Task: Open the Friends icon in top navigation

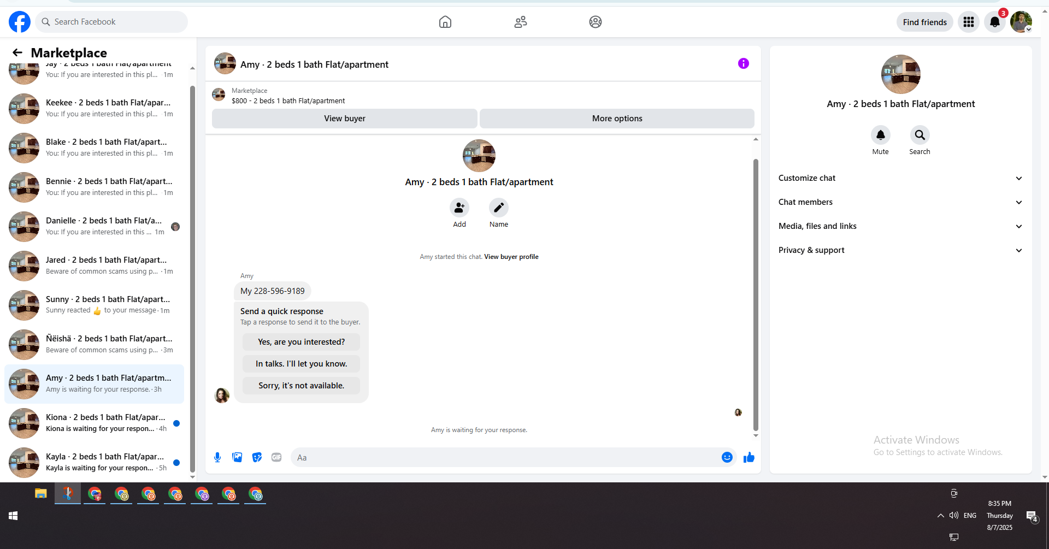Action: coord(521,22)
